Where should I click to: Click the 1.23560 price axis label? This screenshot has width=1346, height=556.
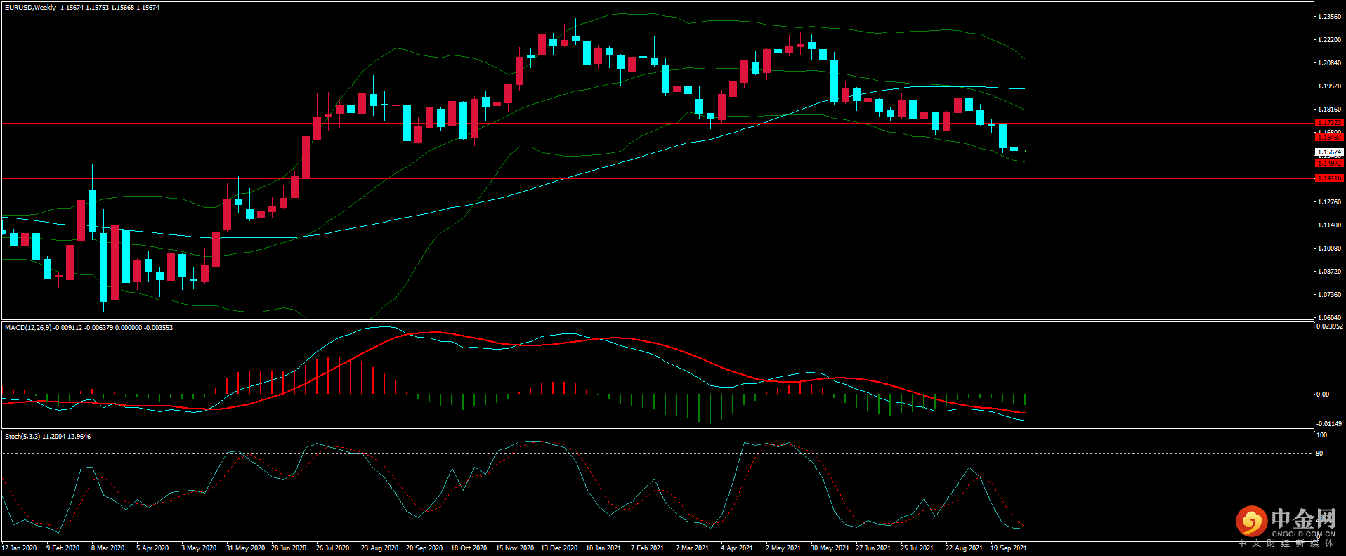point(1329,16)
